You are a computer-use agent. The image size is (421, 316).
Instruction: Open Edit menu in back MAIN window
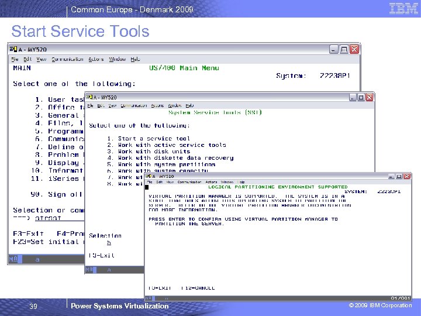point(27,59)
